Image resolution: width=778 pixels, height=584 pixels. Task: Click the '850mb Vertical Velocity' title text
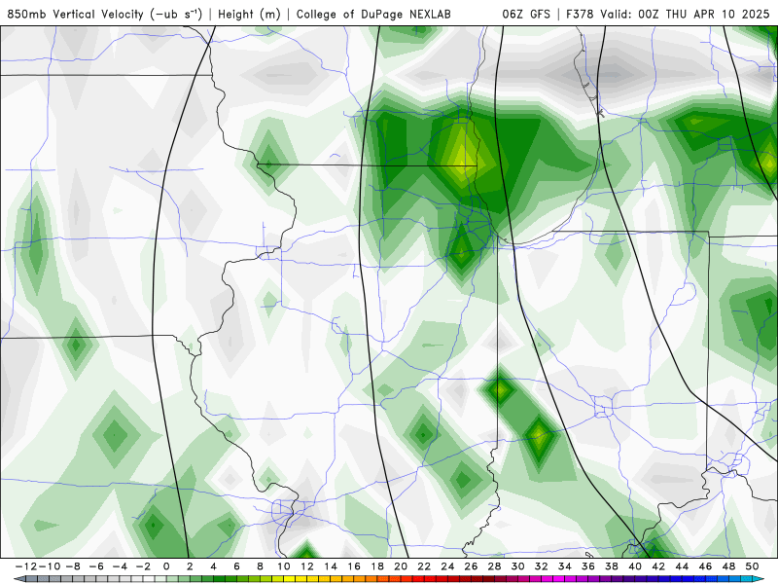tap(76, 14)
